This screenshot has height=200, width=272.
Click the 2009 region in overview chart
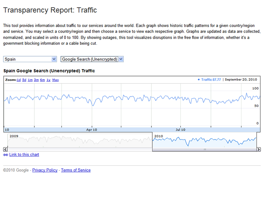click(x=80, y=141)
